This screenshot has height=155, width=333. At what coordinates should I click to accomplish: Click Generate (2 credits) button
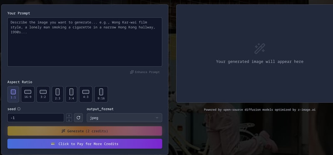pyautogui.click(x=85, y=131)
